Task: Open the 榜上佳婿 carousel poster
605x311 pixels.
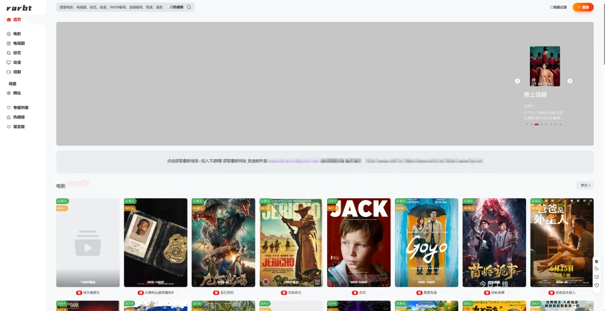Action: pos(545,66)
